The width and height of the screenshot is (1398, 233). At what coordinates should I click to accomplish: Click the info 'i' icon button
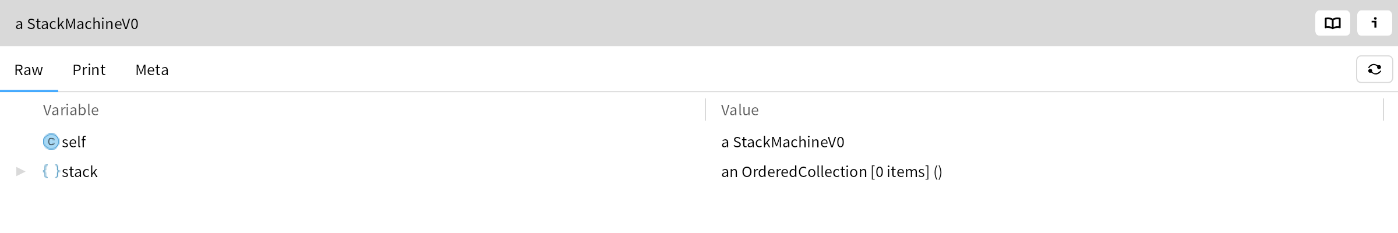point(1374,23)
